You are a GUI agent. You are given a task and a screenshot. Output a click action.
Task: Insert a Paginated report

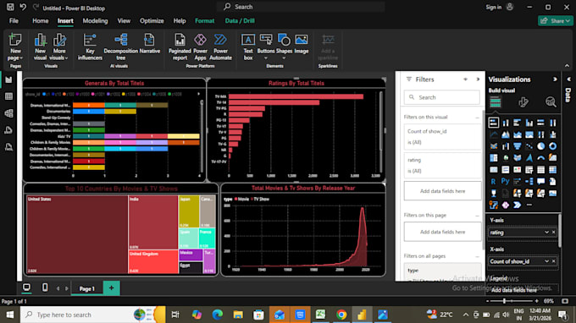click(180, 47)
